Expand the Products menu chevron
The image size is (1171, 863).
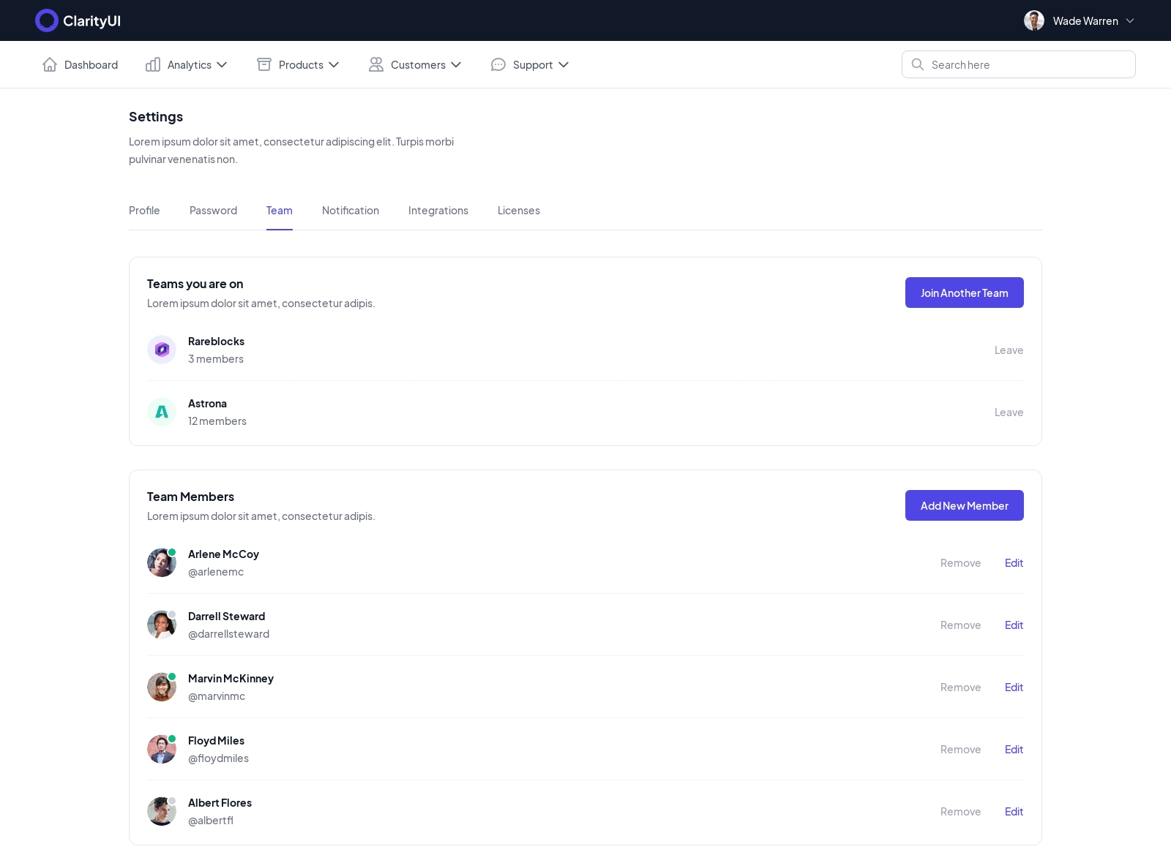click(334, 64)
